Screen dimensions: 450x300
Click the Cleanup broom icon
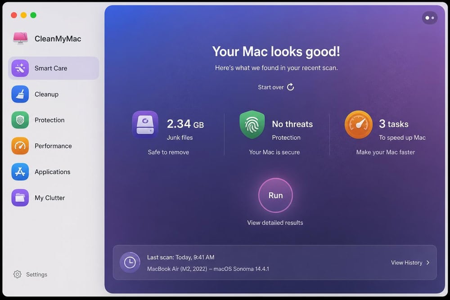point(20,94)
